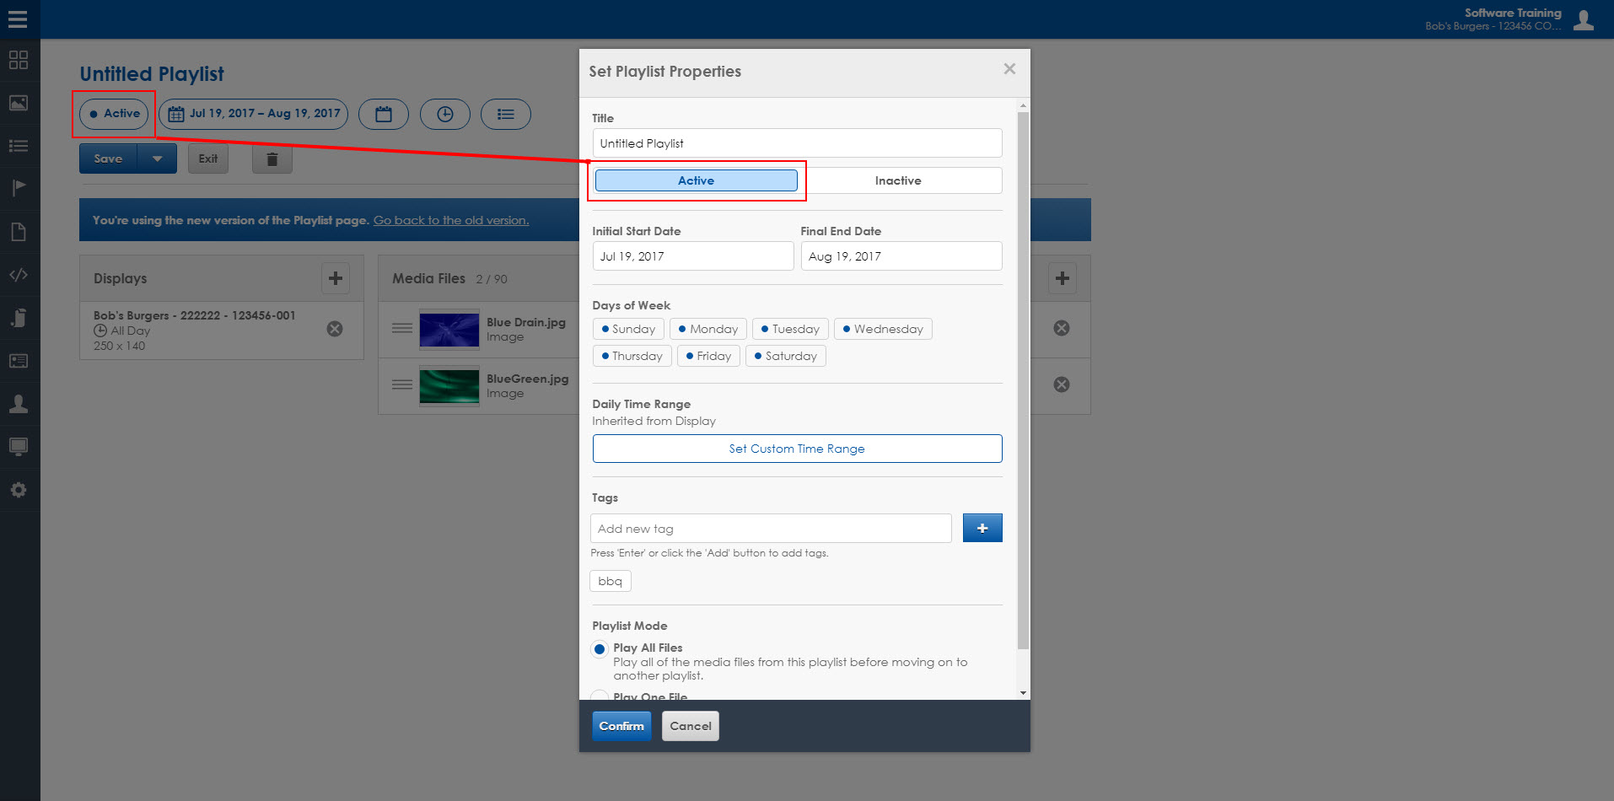This screenshot has height=801, width=1614.
Task: Click the dialog's vertical scrollbar
Action: (x=1023, y=379)
